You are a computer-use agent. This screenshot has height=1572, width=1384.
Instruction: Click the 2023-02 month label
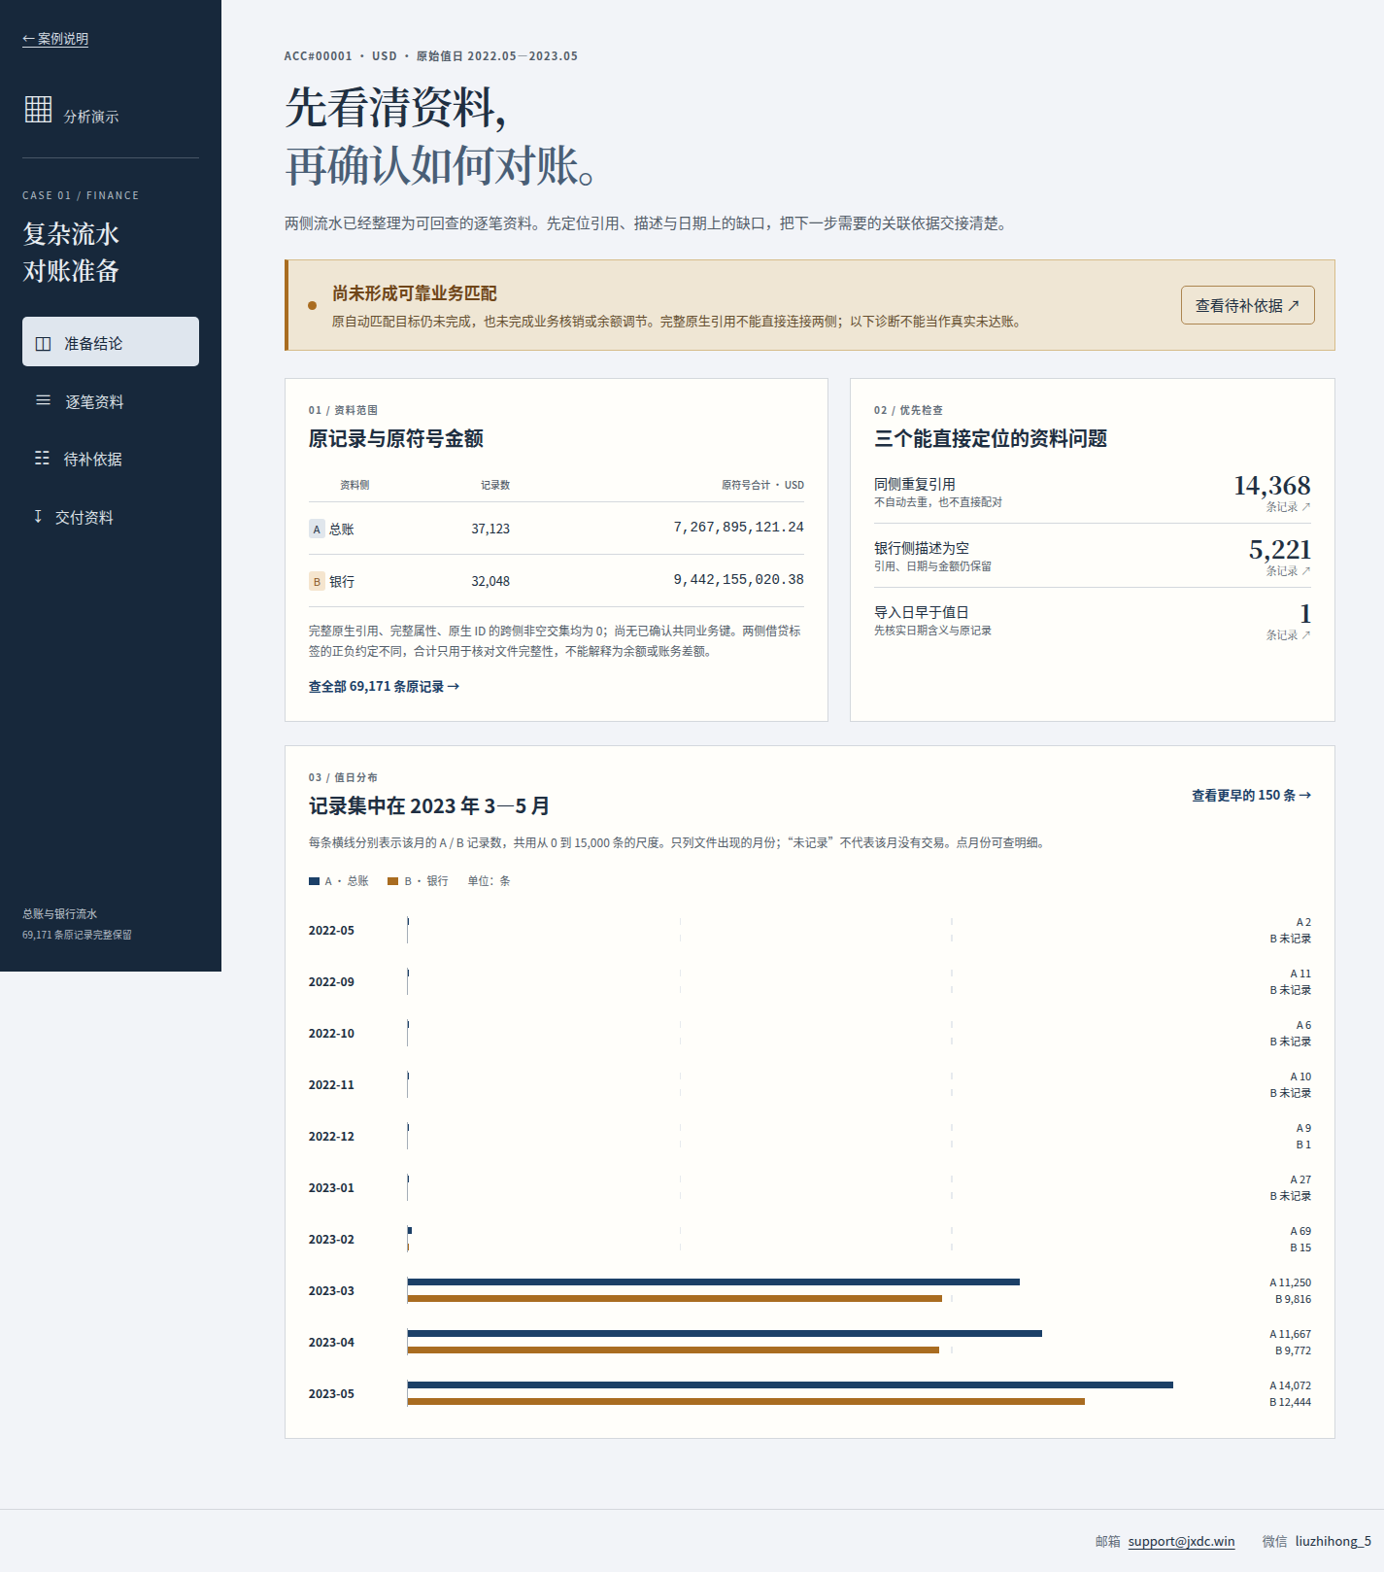331,1239
